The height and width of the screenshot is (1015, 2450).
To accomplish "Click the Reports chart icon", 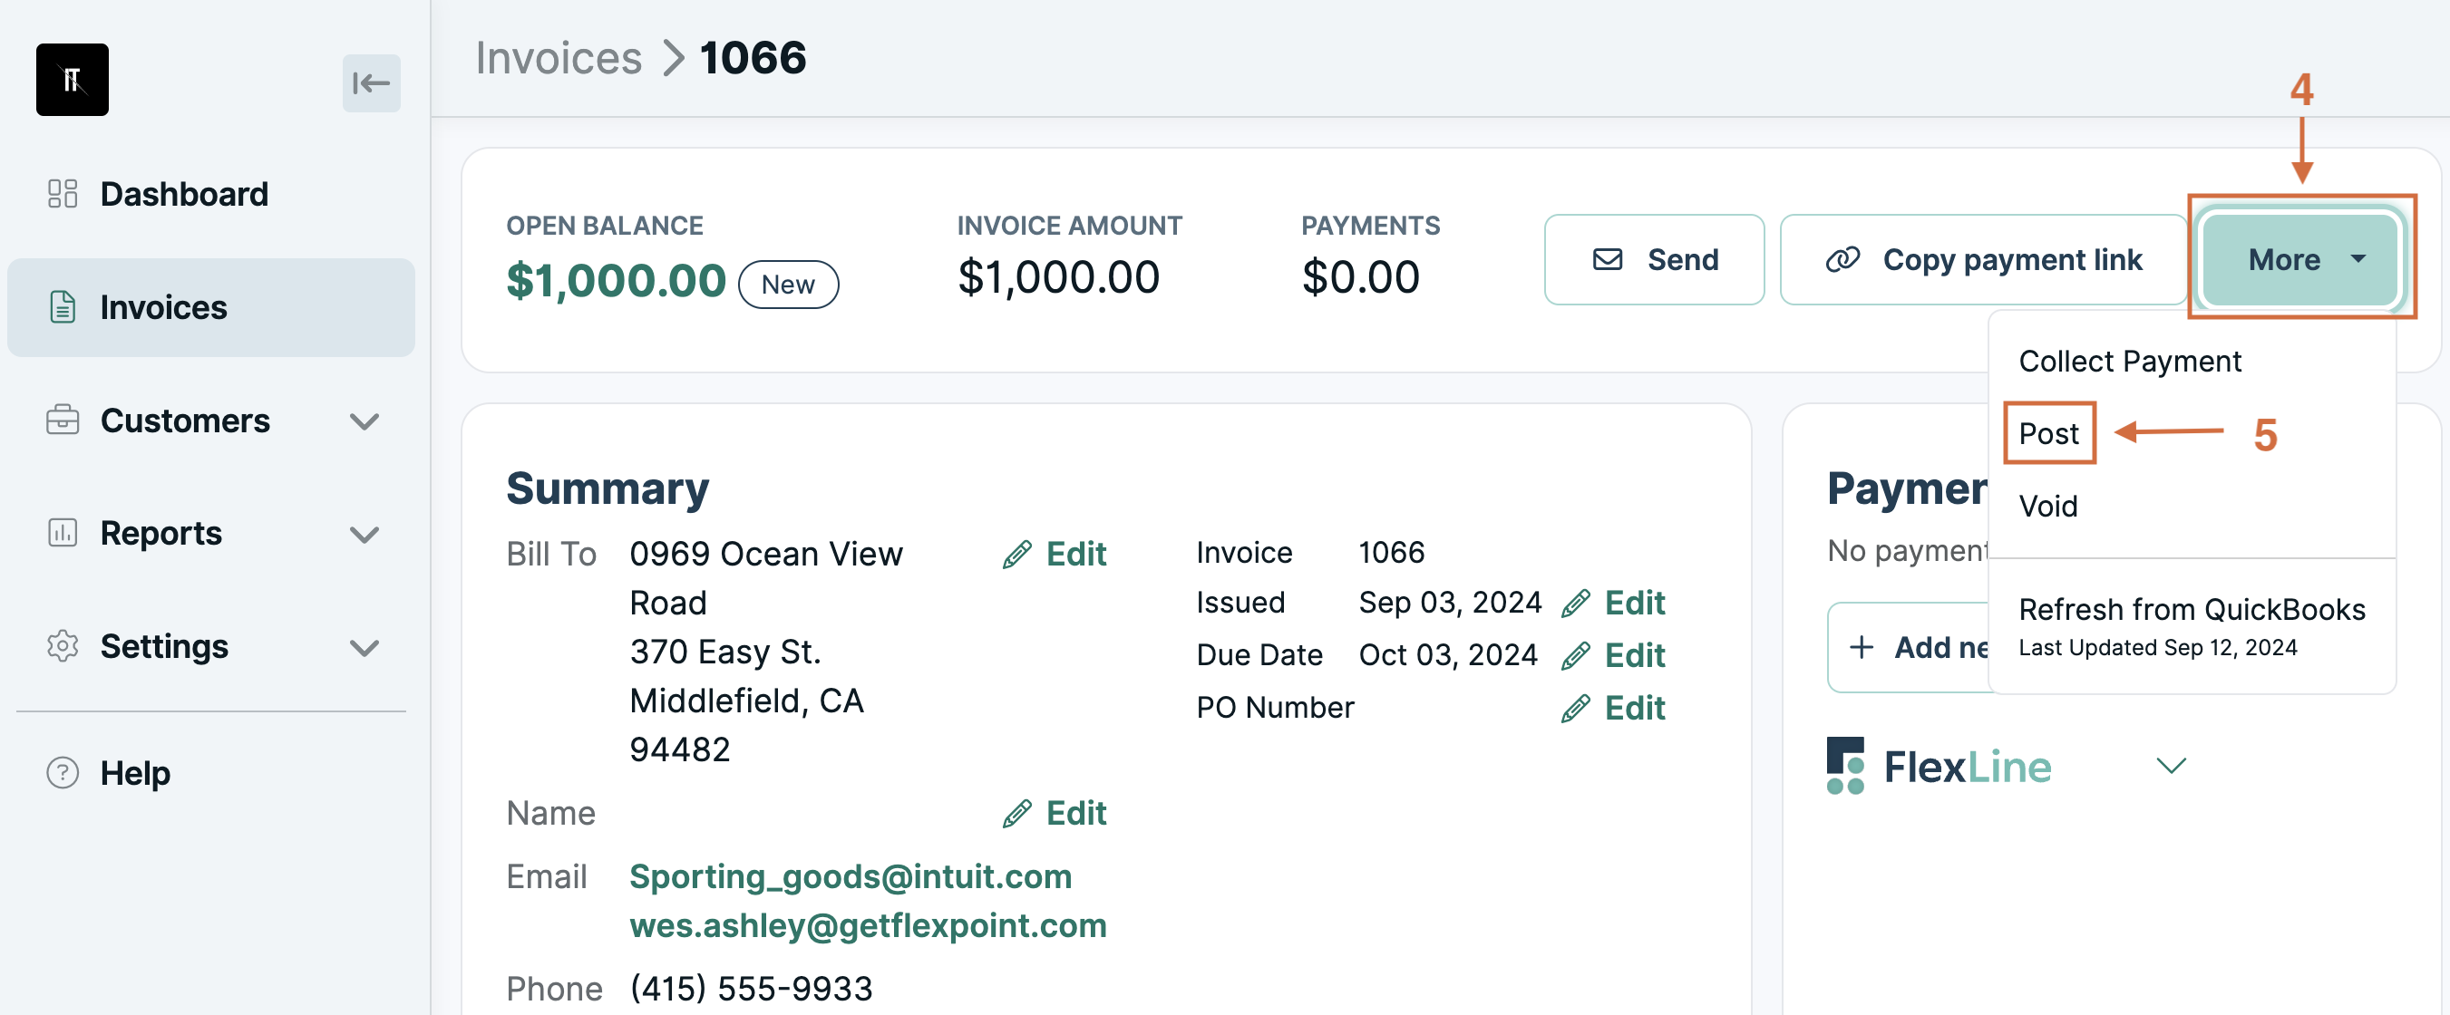I will pyautogui.click(x=63, y=533).
